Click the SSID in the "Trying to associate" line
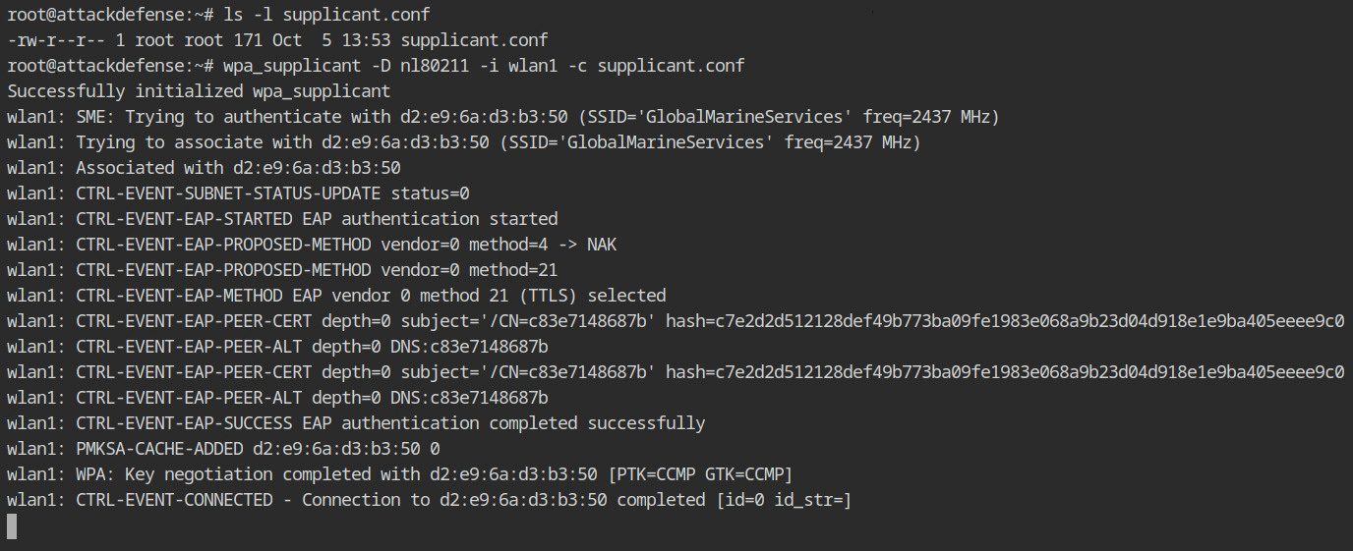 (x=641, y=142)
